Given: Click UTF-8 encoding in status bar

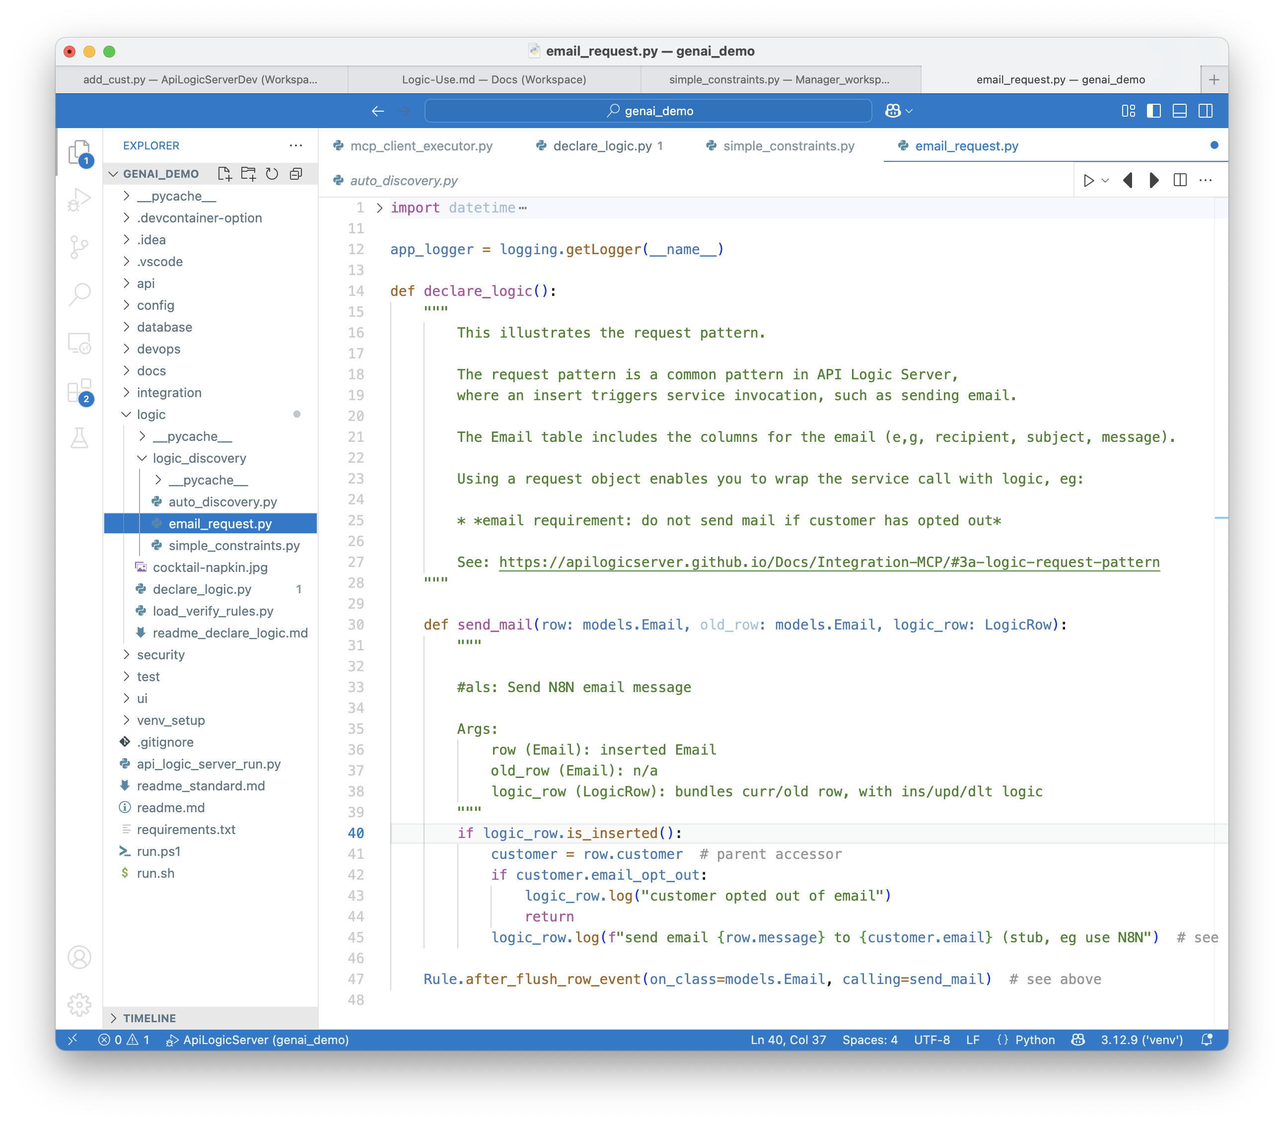Looking at the screenshot, I should [931, 1039].
